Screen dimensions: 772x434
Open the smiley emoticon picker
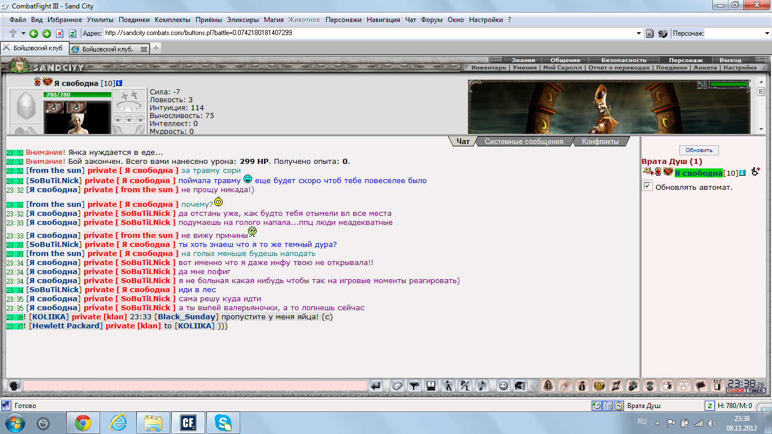click(502, 386)
